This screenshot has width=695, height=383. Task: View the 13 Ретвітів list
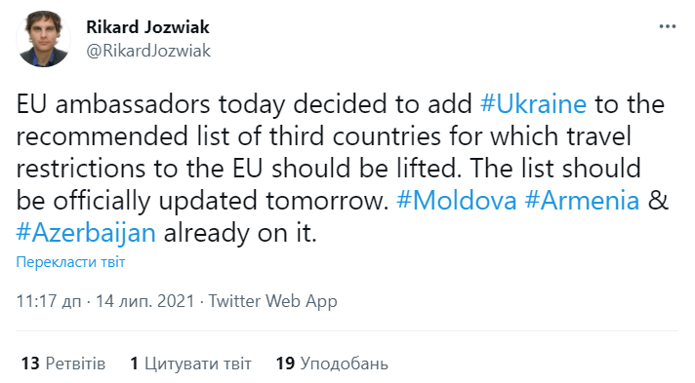(63, 364)
